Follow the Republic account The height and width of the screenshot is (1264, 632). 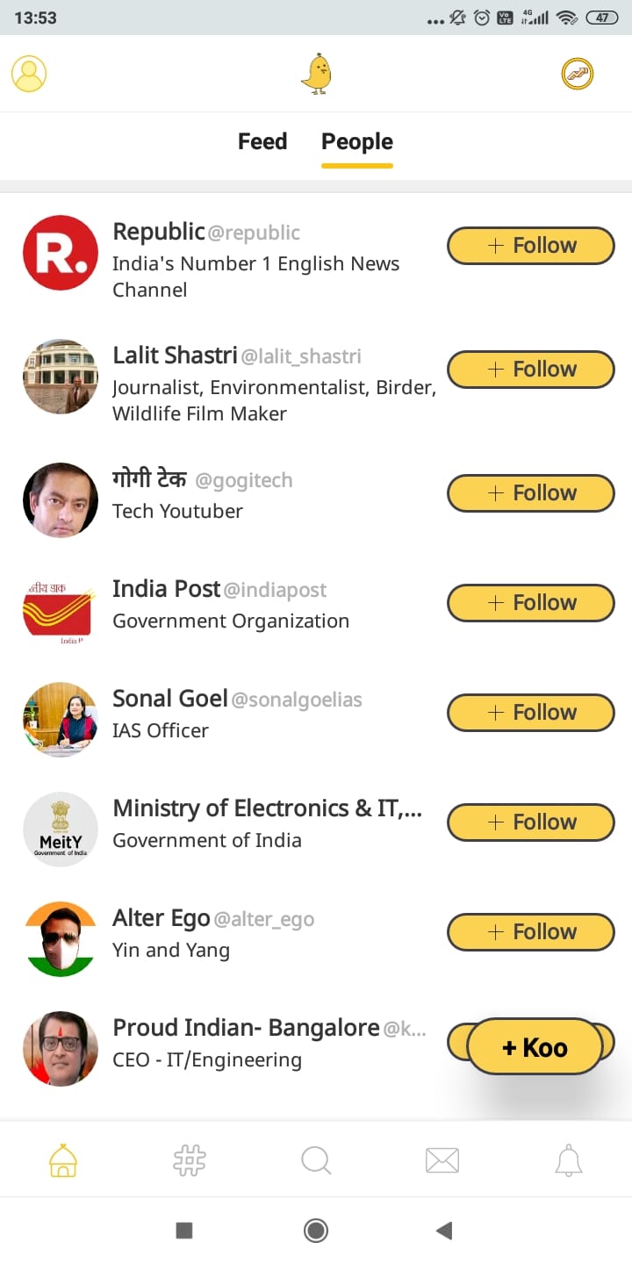pyautogui.click(x=531, y=246)
